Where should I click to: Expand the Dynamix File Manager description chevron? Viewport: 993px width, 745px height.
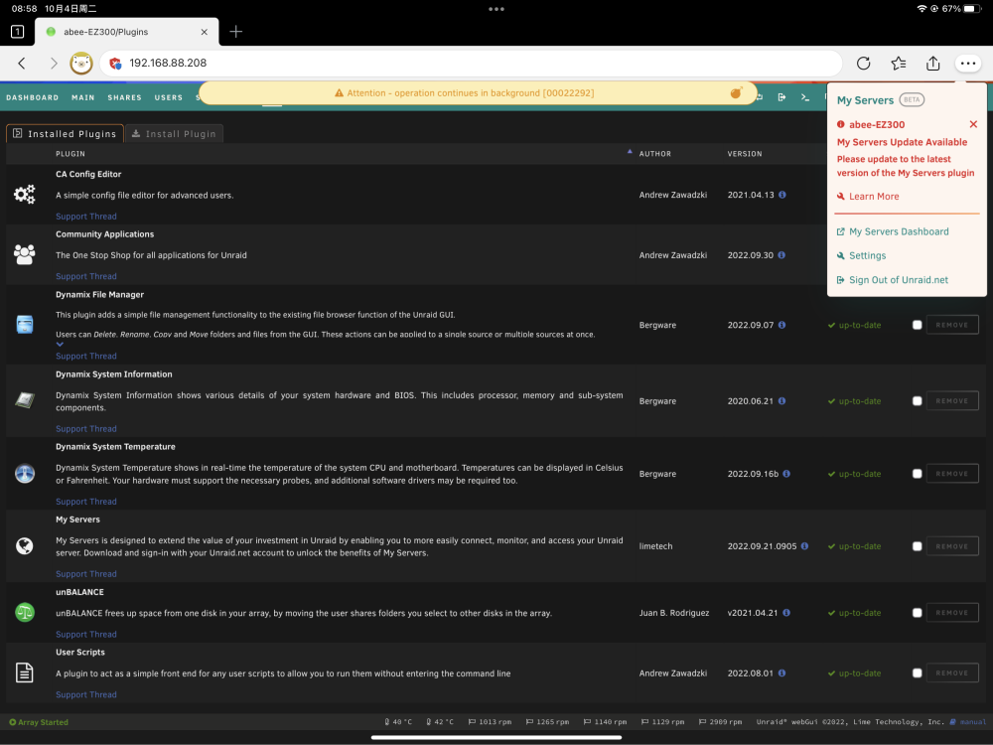point(60,344)
